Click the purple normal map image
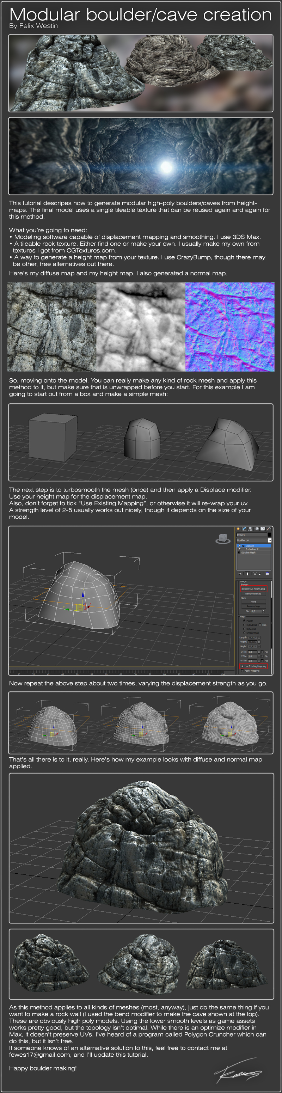 (230, 327)
